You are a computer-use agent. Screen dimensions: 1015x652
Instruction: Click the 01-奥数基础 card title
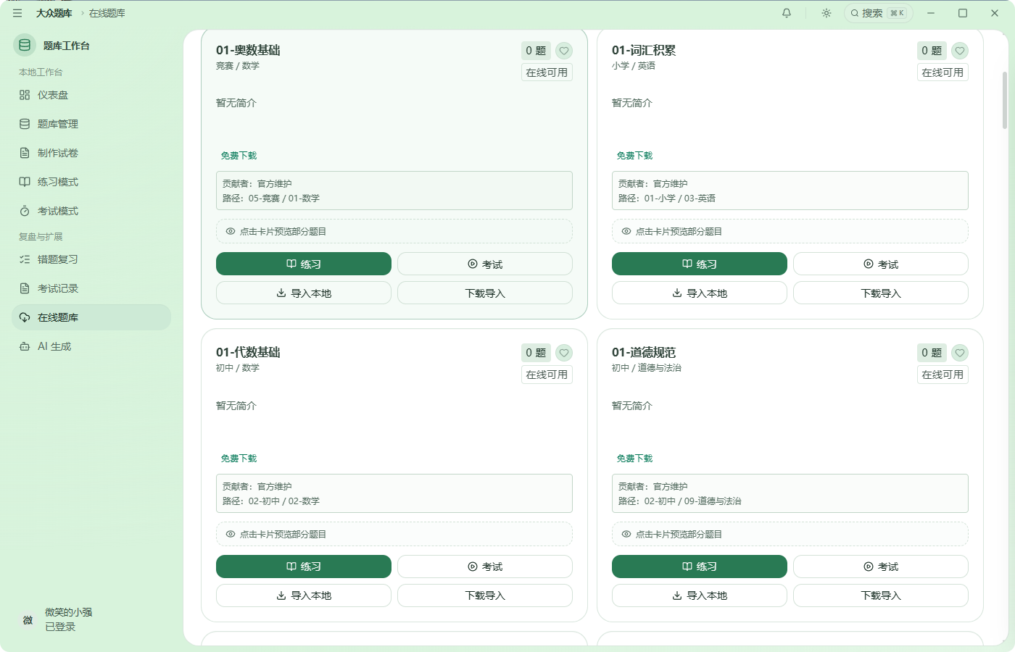[x=248, y=50]
